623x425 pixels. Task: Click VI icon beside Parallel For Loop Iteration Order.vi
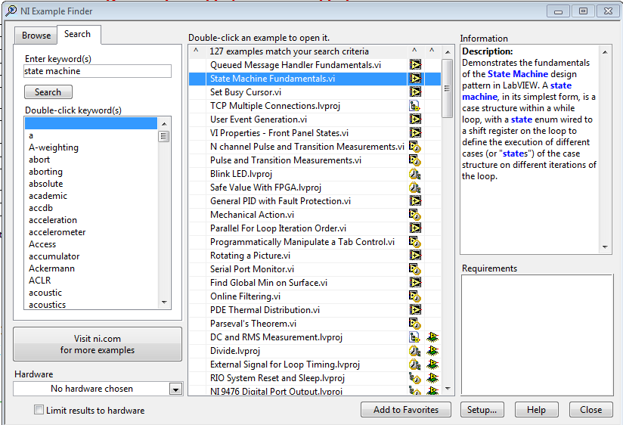click(x=415, y=228)
